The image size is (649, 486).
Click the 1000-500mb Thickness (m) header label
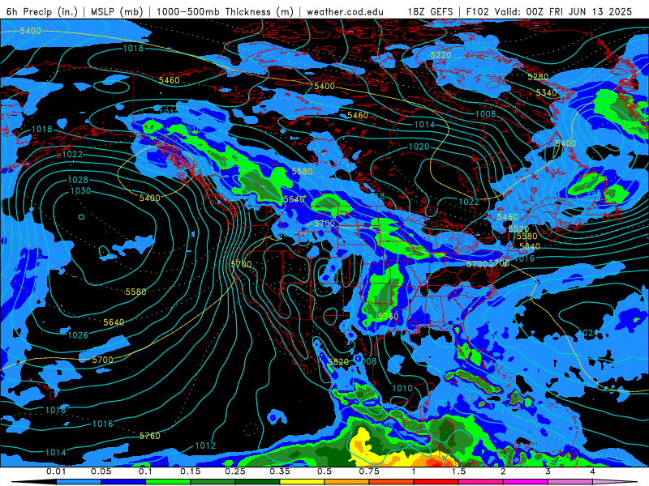point(225,11)
